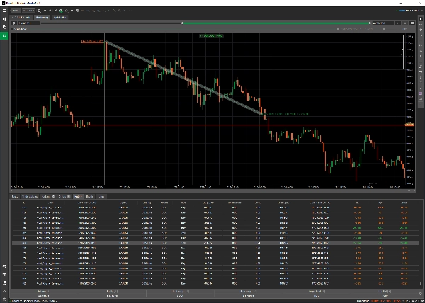Click the icon right of the stop button
This screenshot has height=303, width=425.
coord(412,23)
